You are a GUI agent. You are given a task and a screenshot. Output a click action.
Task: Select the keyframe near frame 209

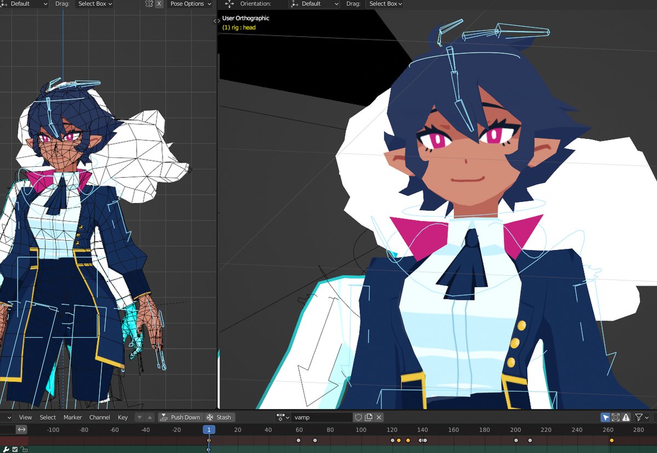point(530,440)
